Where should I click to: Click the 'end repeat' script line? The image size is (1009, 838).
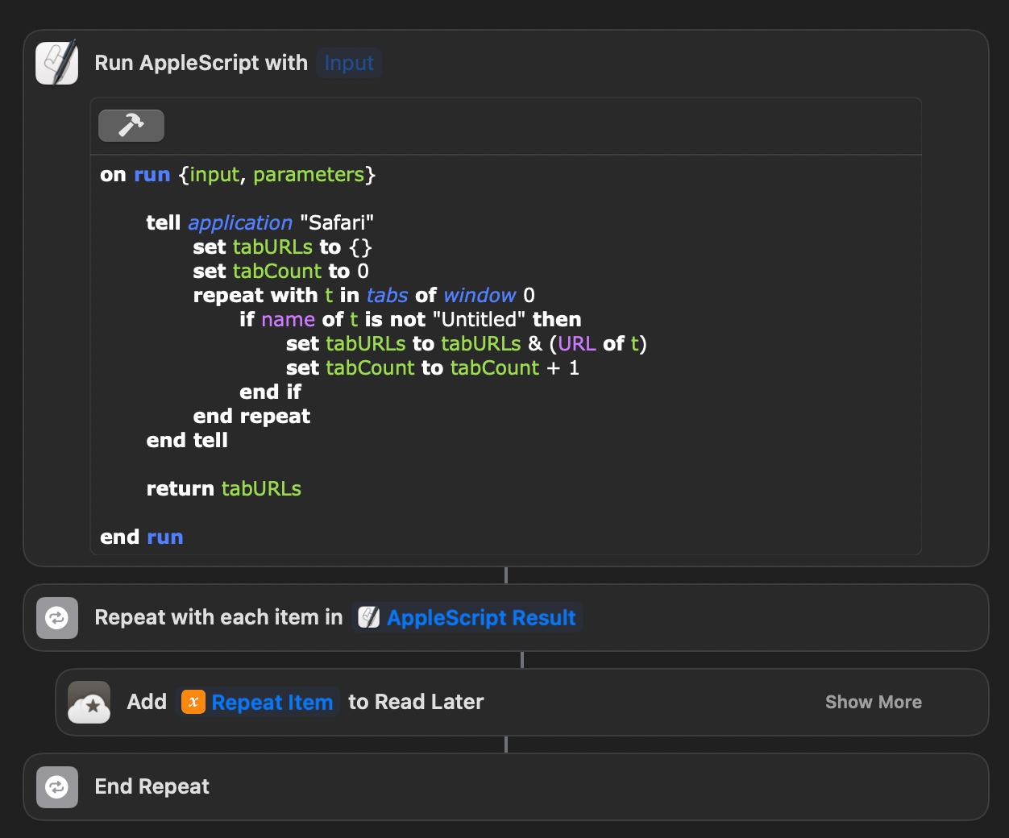[x=251, y=417]
